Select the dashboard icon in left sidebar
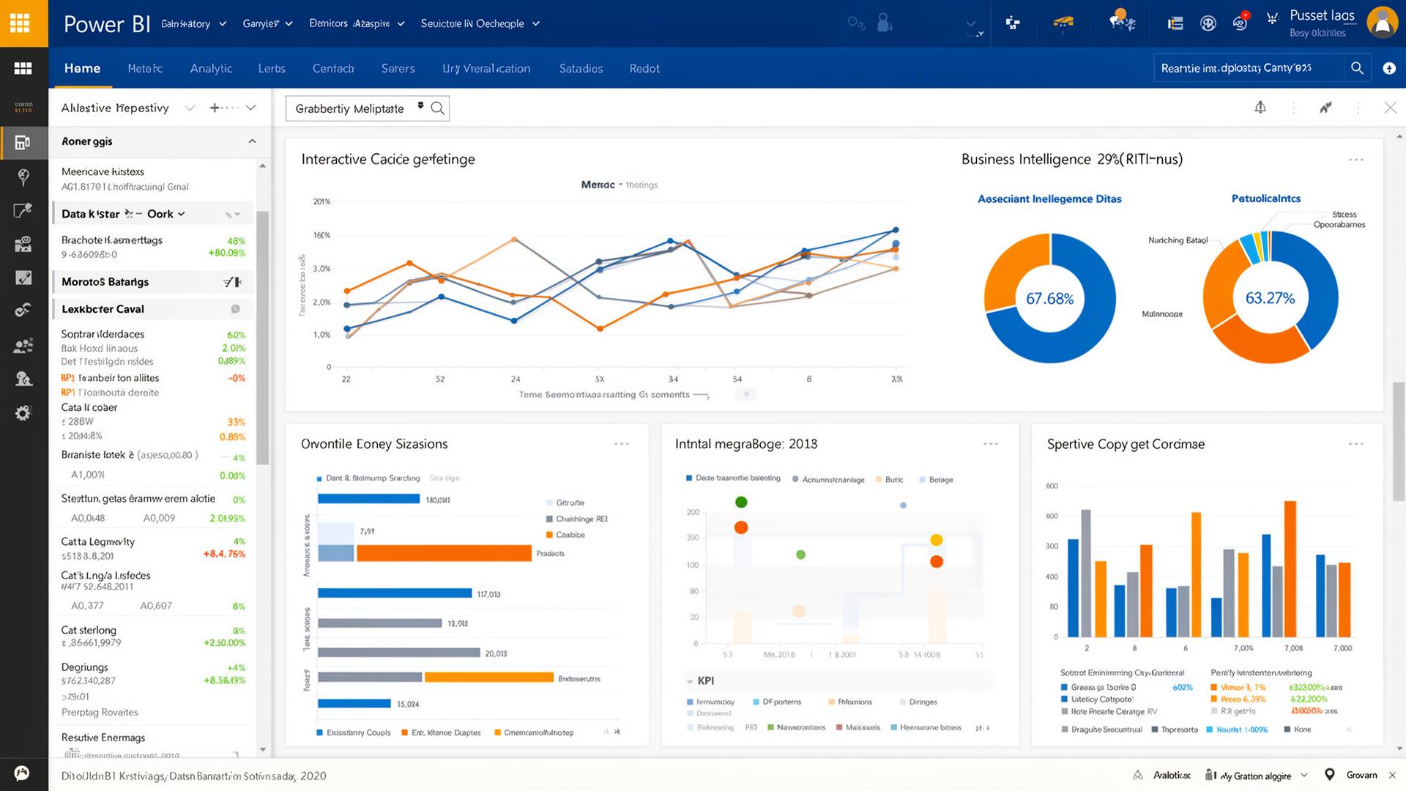The width and height of the screenshot is (1406, 791). pyautogui.click(x=23, y=142)
